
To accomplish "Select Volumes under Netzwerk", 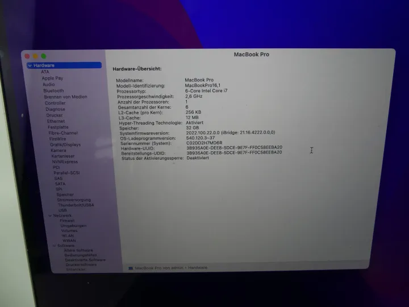I will [69, 231].
